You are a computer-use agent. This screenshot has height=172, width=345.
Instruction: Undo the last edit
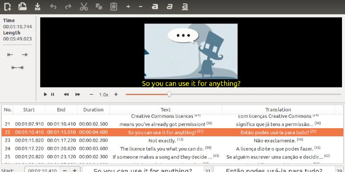tap(53, 6)
